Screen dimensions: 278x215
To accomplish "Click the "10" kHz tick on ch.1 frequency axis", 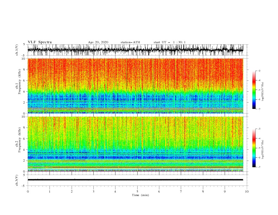I will (24, 59).
